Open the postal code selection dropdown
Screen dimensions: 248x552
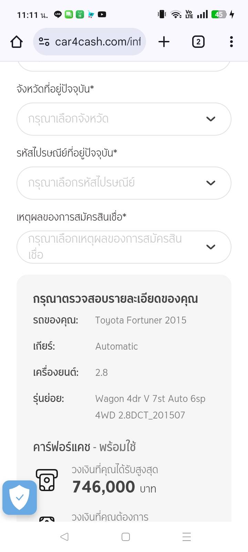click(x=114, y=183)
